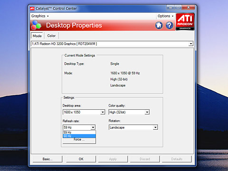This screenshot has width=228, height=171.
Task: Click the Defaults button
Action: 177,159
